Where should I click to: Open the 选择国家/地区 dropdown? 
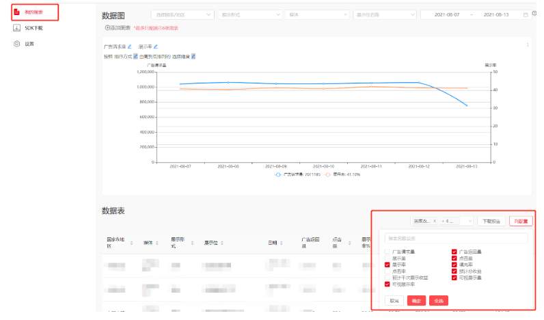pos(182,14)
